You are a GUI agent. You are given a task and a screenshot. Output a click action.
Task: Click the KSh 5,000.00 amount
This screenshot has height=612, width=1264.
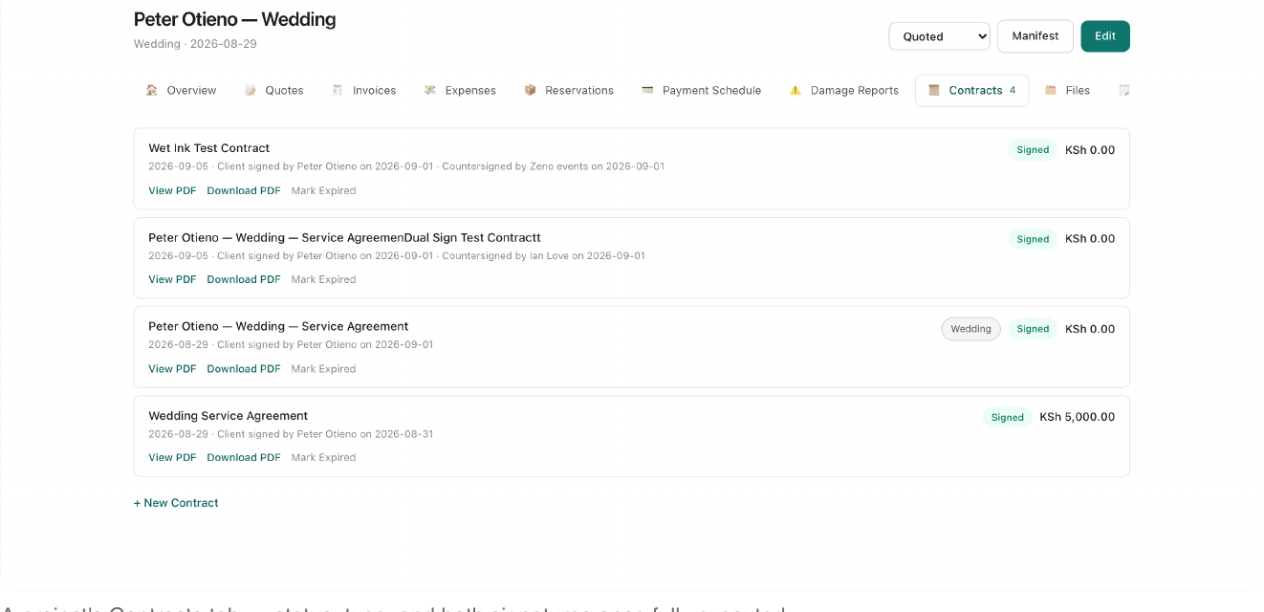click(1078, 417)
